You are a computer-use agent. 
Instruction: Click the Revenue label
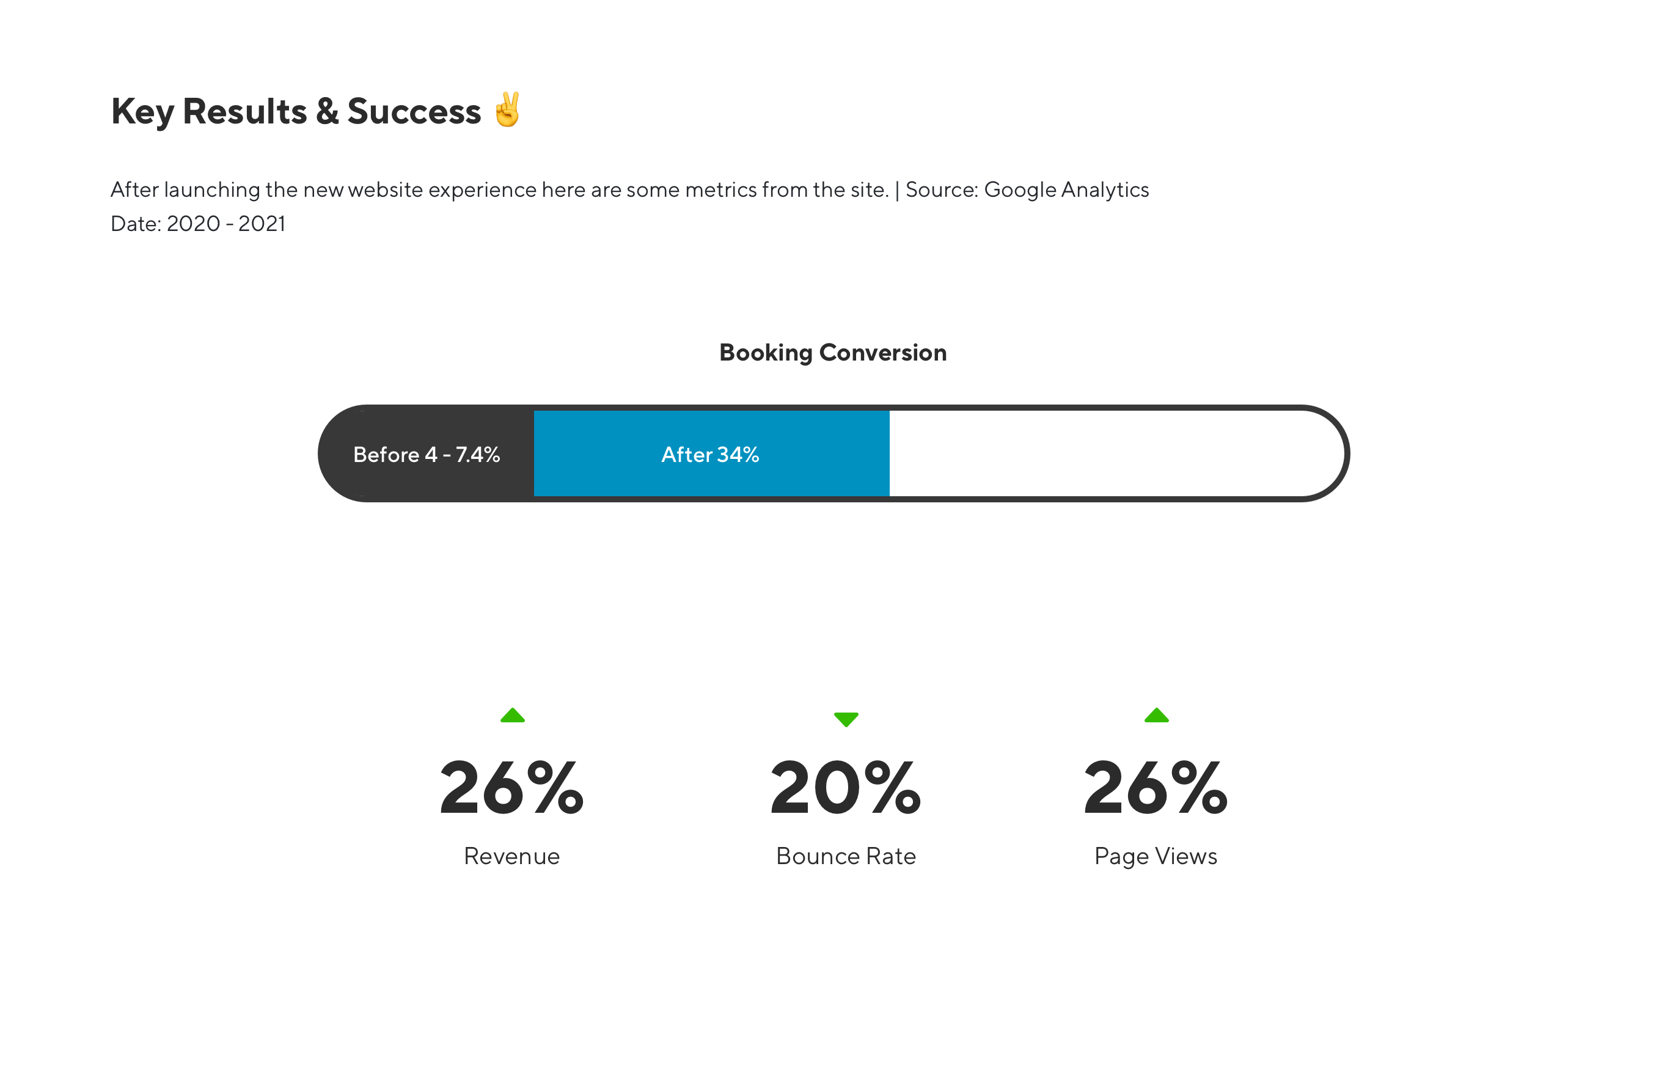click(x=512, y=857)
